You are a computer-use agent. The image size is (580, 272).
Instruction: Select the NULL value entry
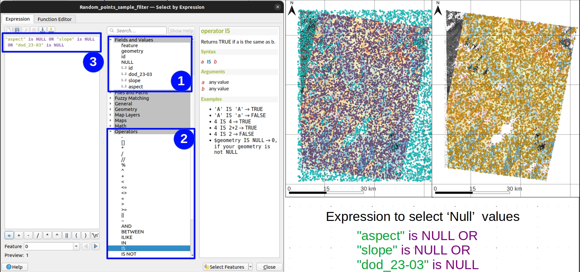click(127, 62)
